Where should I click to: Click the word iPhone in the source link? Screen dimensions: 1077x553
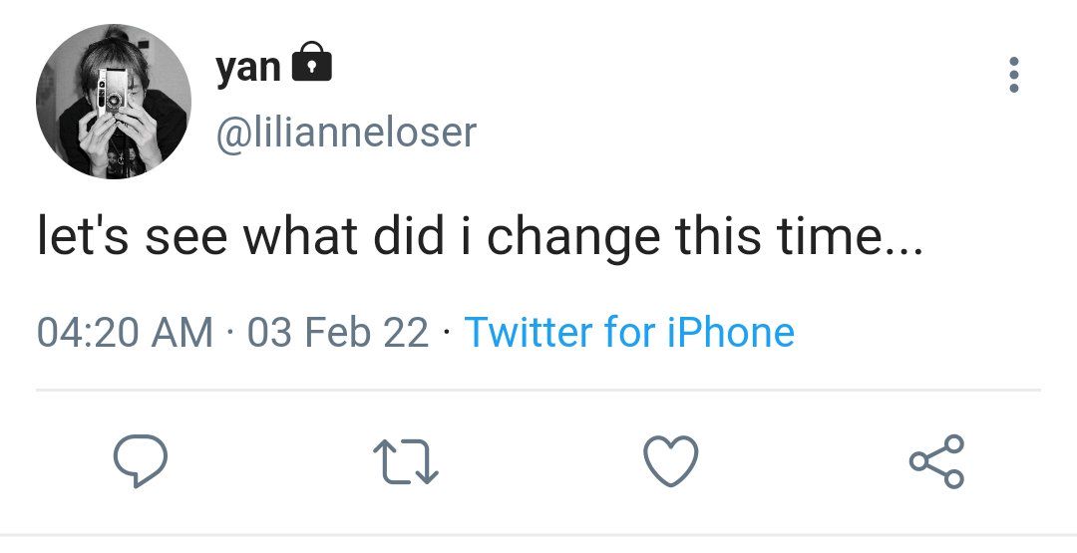coord(731,332)
